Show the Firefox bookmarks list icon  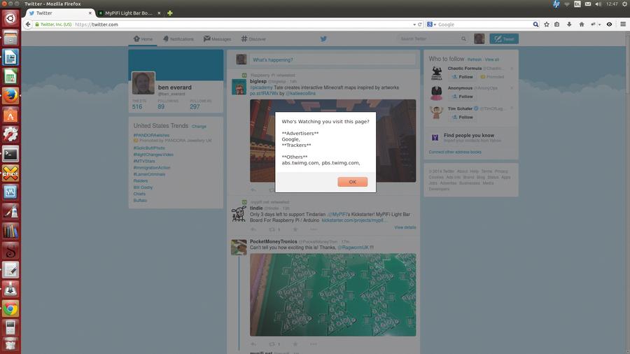[557, 24]
